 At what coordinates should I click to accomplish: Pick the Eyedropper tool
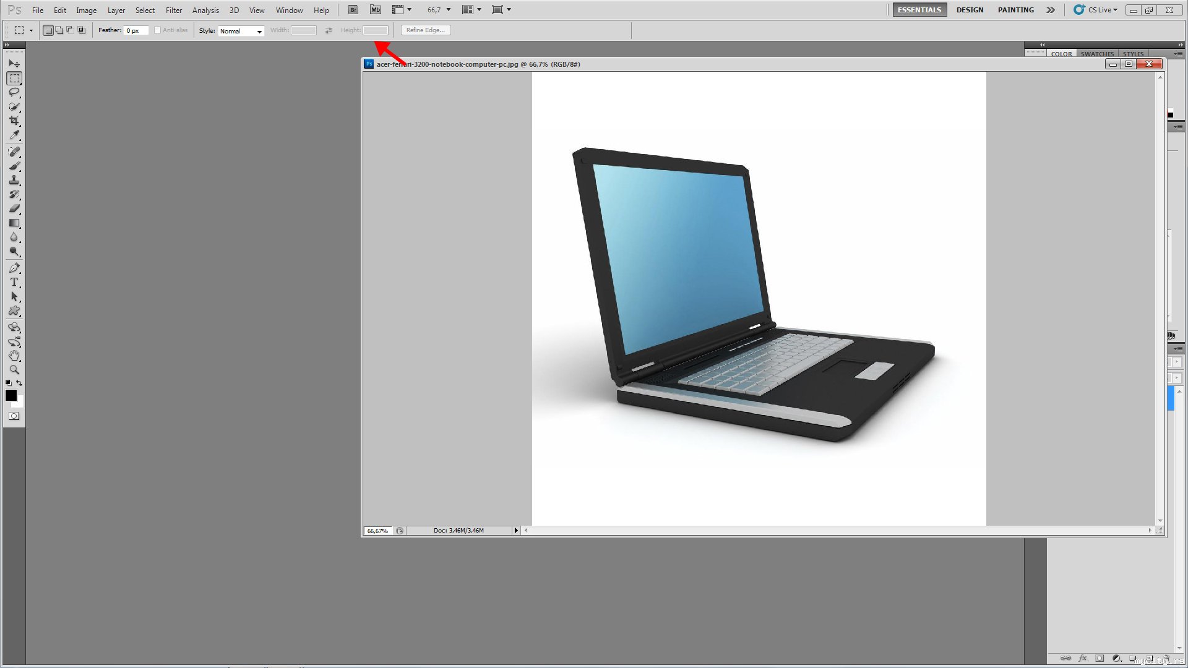(x=14, y=135)
